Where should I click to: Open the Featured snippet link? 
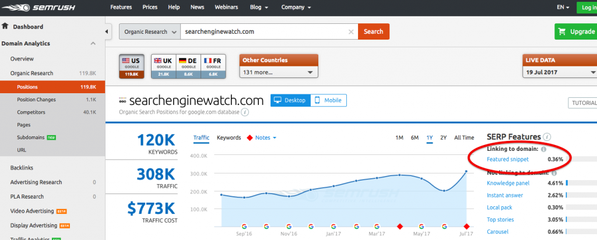click(x=508, y=160)
